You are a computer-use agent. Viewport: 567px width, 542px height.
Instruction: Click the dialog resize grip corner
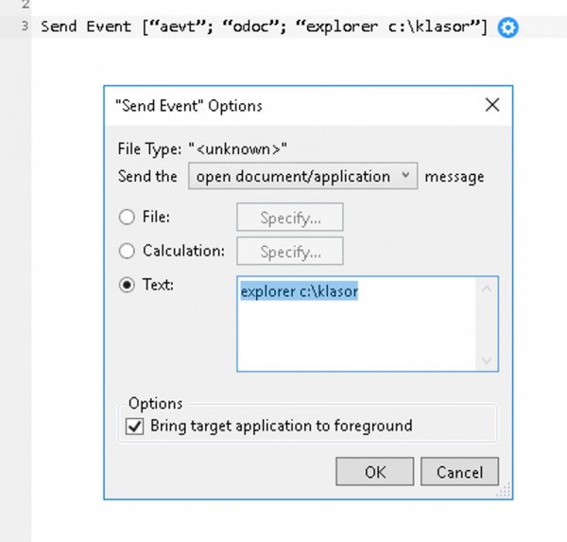[504, 491]
